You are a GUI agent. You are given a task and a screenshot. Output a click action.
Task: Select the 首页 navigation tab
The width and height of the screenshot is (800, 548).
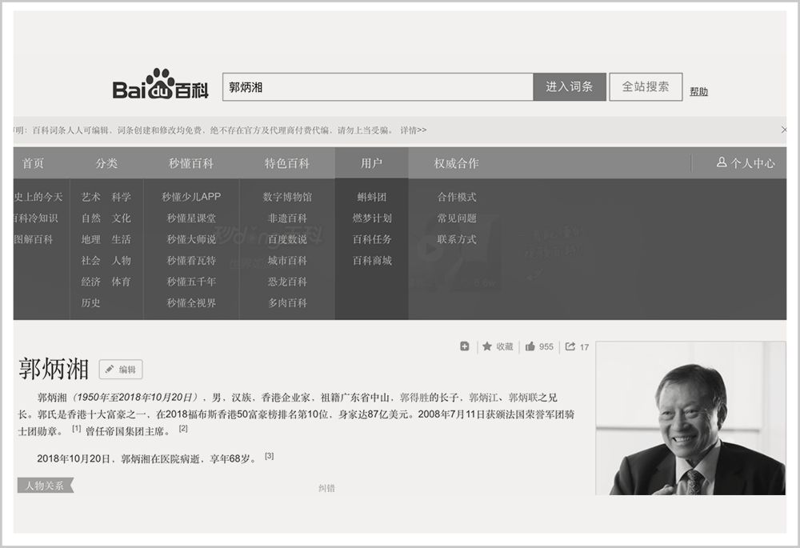33,163
